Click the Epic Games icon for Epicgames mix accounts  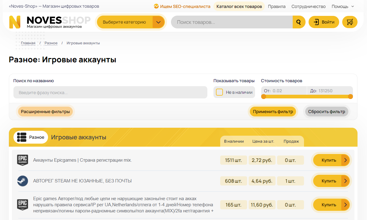tap(22, 160)
